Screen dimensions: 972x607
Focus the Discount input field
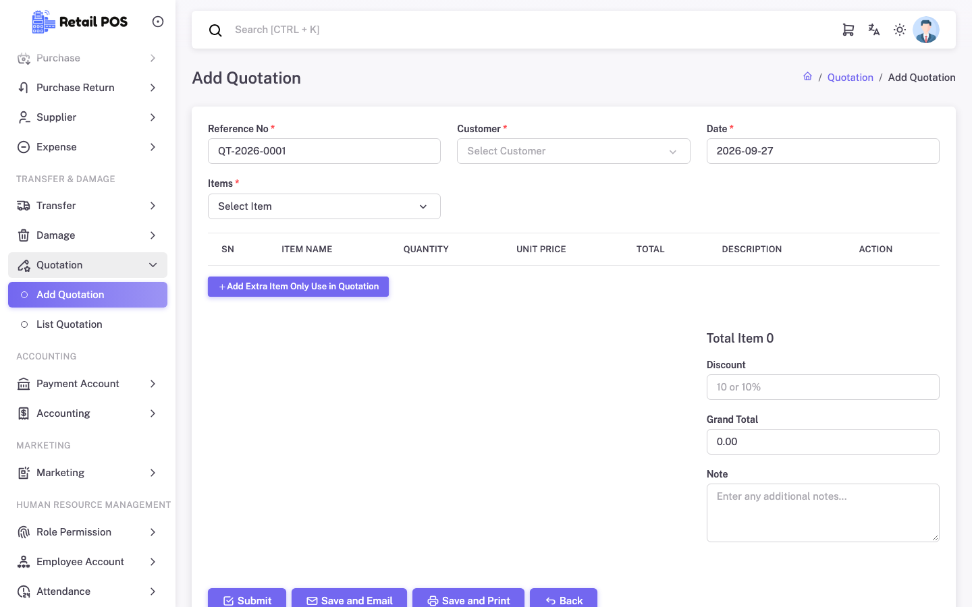pyautogui.click(x=823, y=387)
